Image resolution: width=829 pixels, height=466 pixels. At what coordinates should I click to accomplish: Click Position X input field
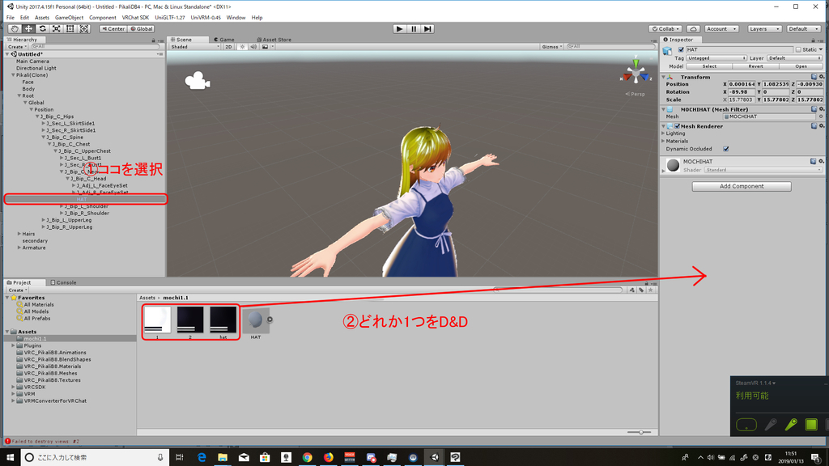742,84
